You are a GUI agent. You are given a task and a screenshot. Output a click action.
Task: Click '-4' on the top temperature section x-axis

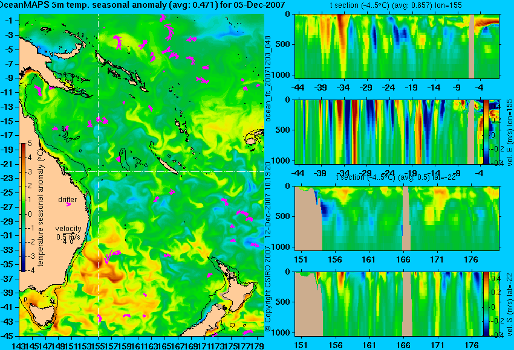(480, 87)
